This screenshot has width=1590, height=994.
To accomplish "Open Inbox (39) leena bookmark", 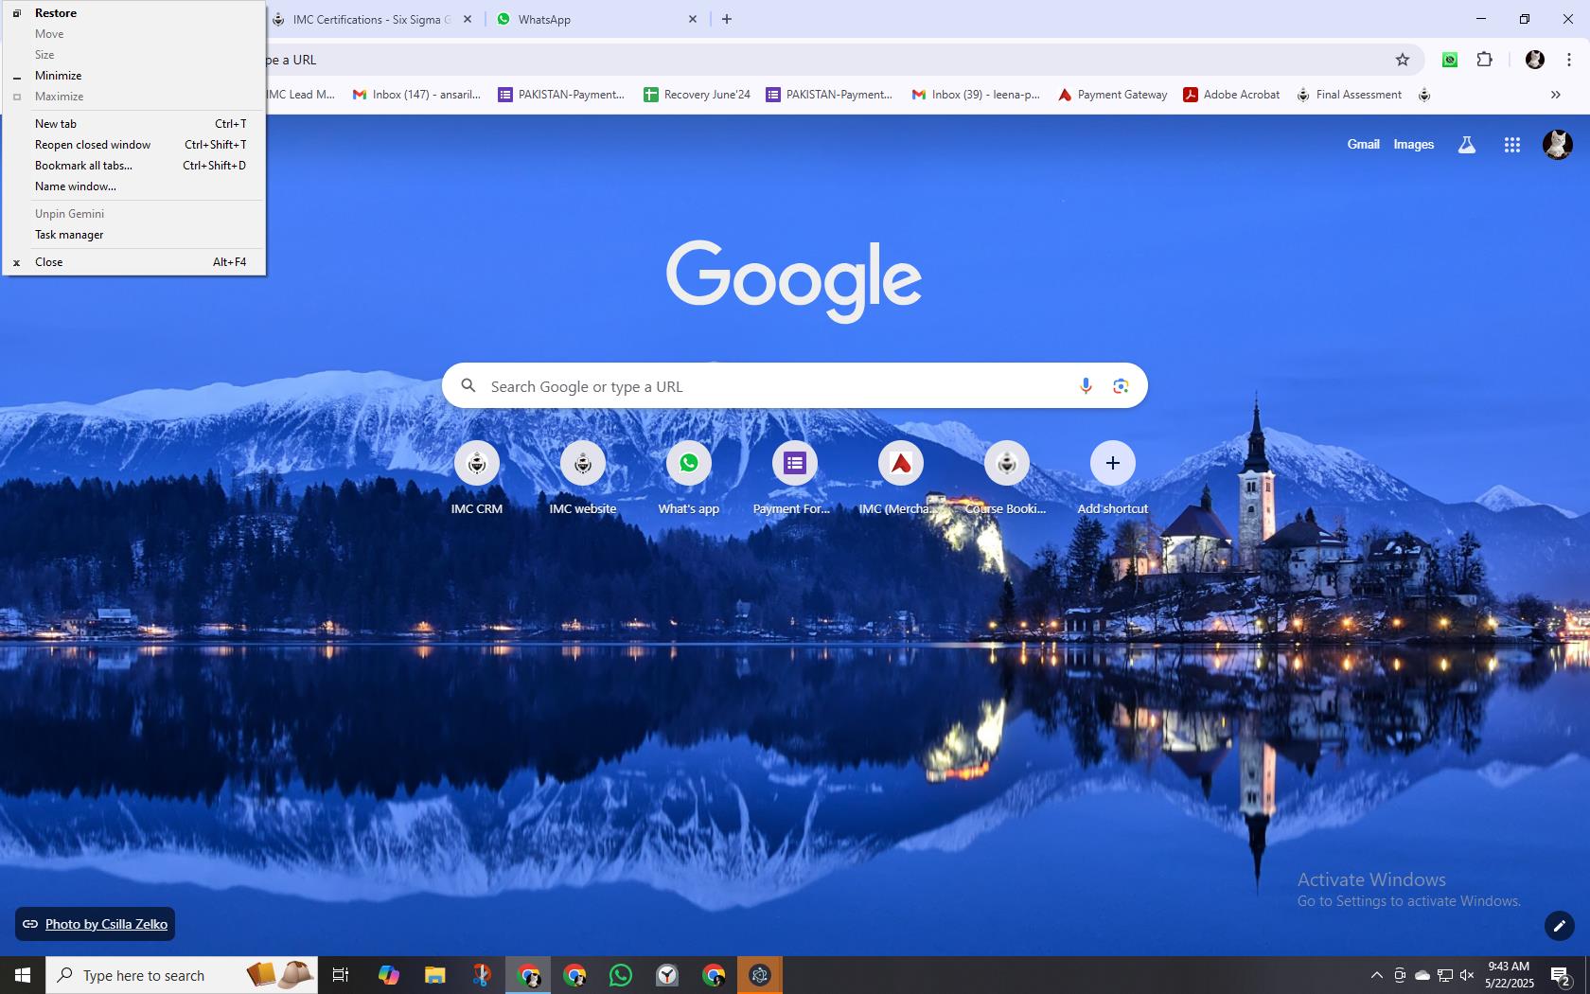I will click(x=976, y=95).
